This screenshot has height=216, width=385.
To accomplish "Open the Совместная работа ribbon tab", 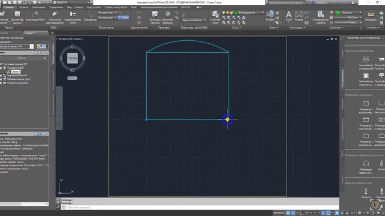I will 115,7.
